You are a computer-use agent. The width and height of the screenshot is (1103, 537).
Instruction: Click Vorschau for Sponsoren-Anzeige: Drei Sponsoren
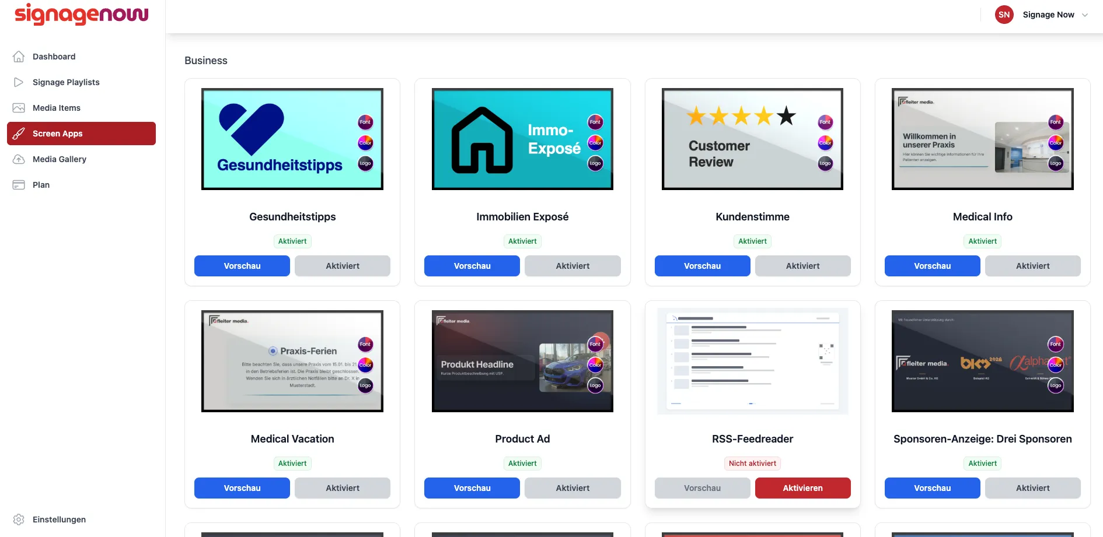click(932, 488)
